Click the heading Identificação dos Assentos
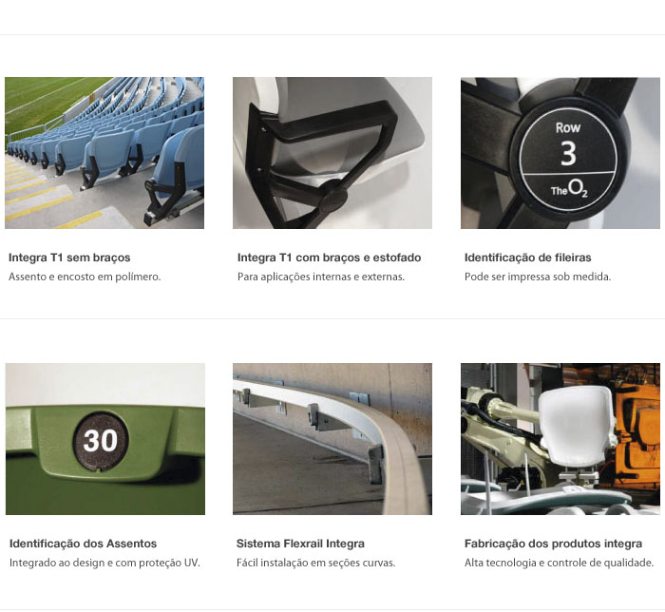The image size is (665, 612). point(84,544)
